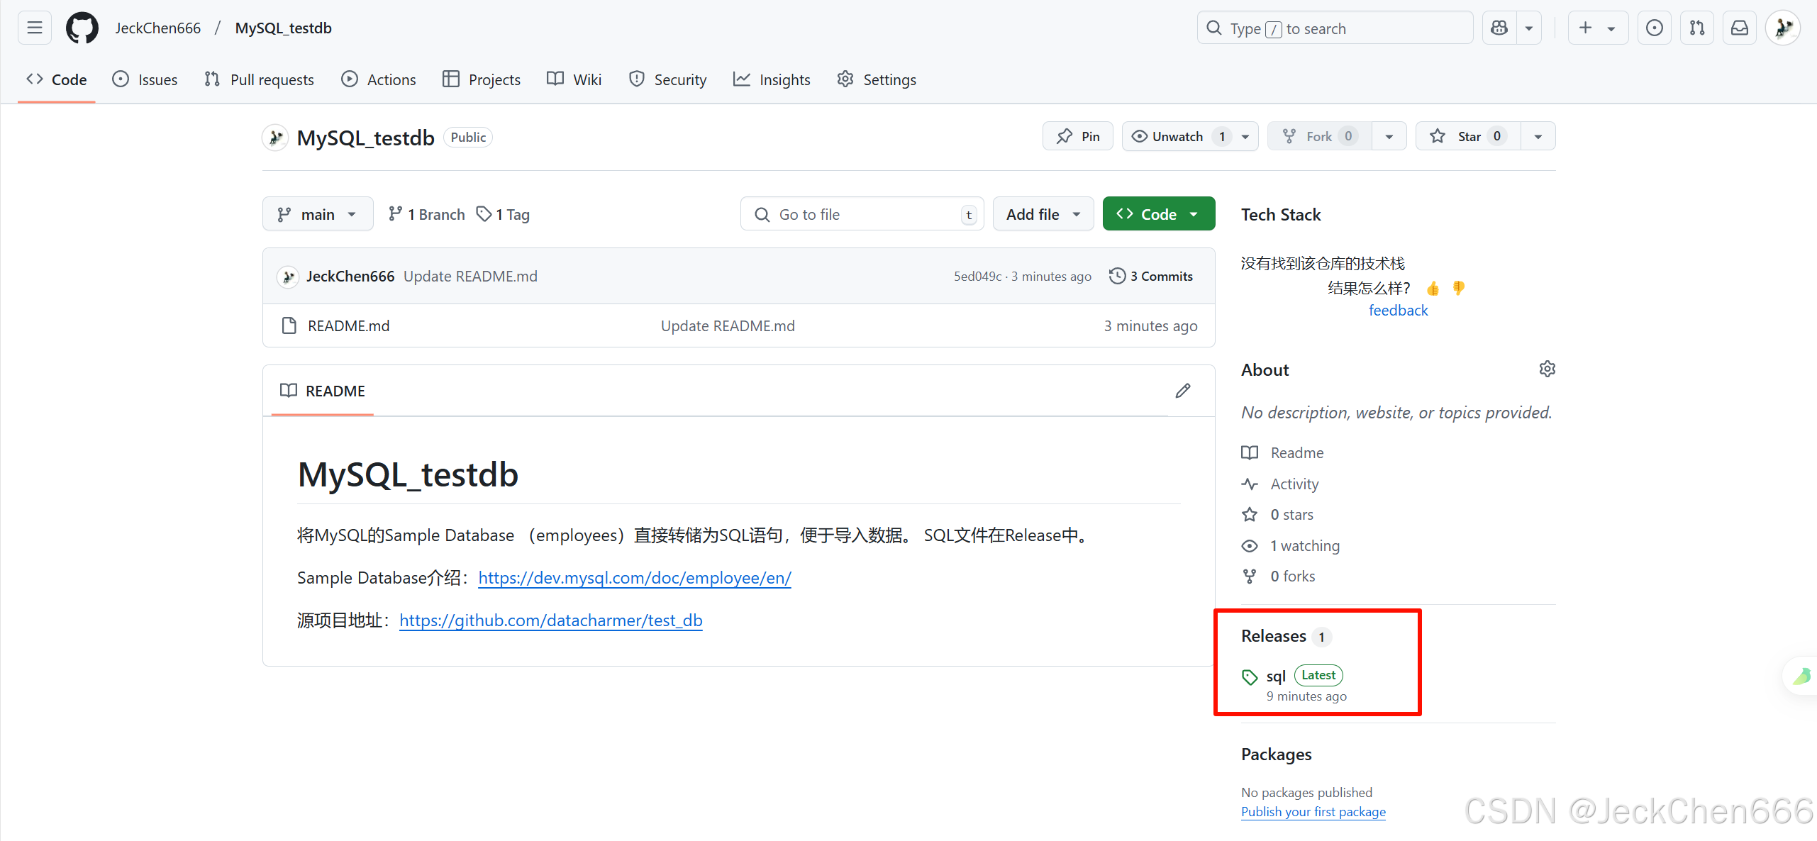Viewport: 1817px width, 841px height.
Task: Expand the main branch selector
Action: click(x=318, y=213)
